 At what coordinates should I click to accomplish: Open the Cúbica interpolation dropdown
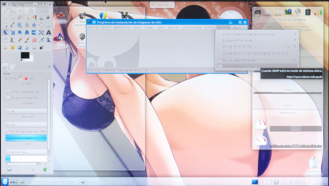coord(26,111)
